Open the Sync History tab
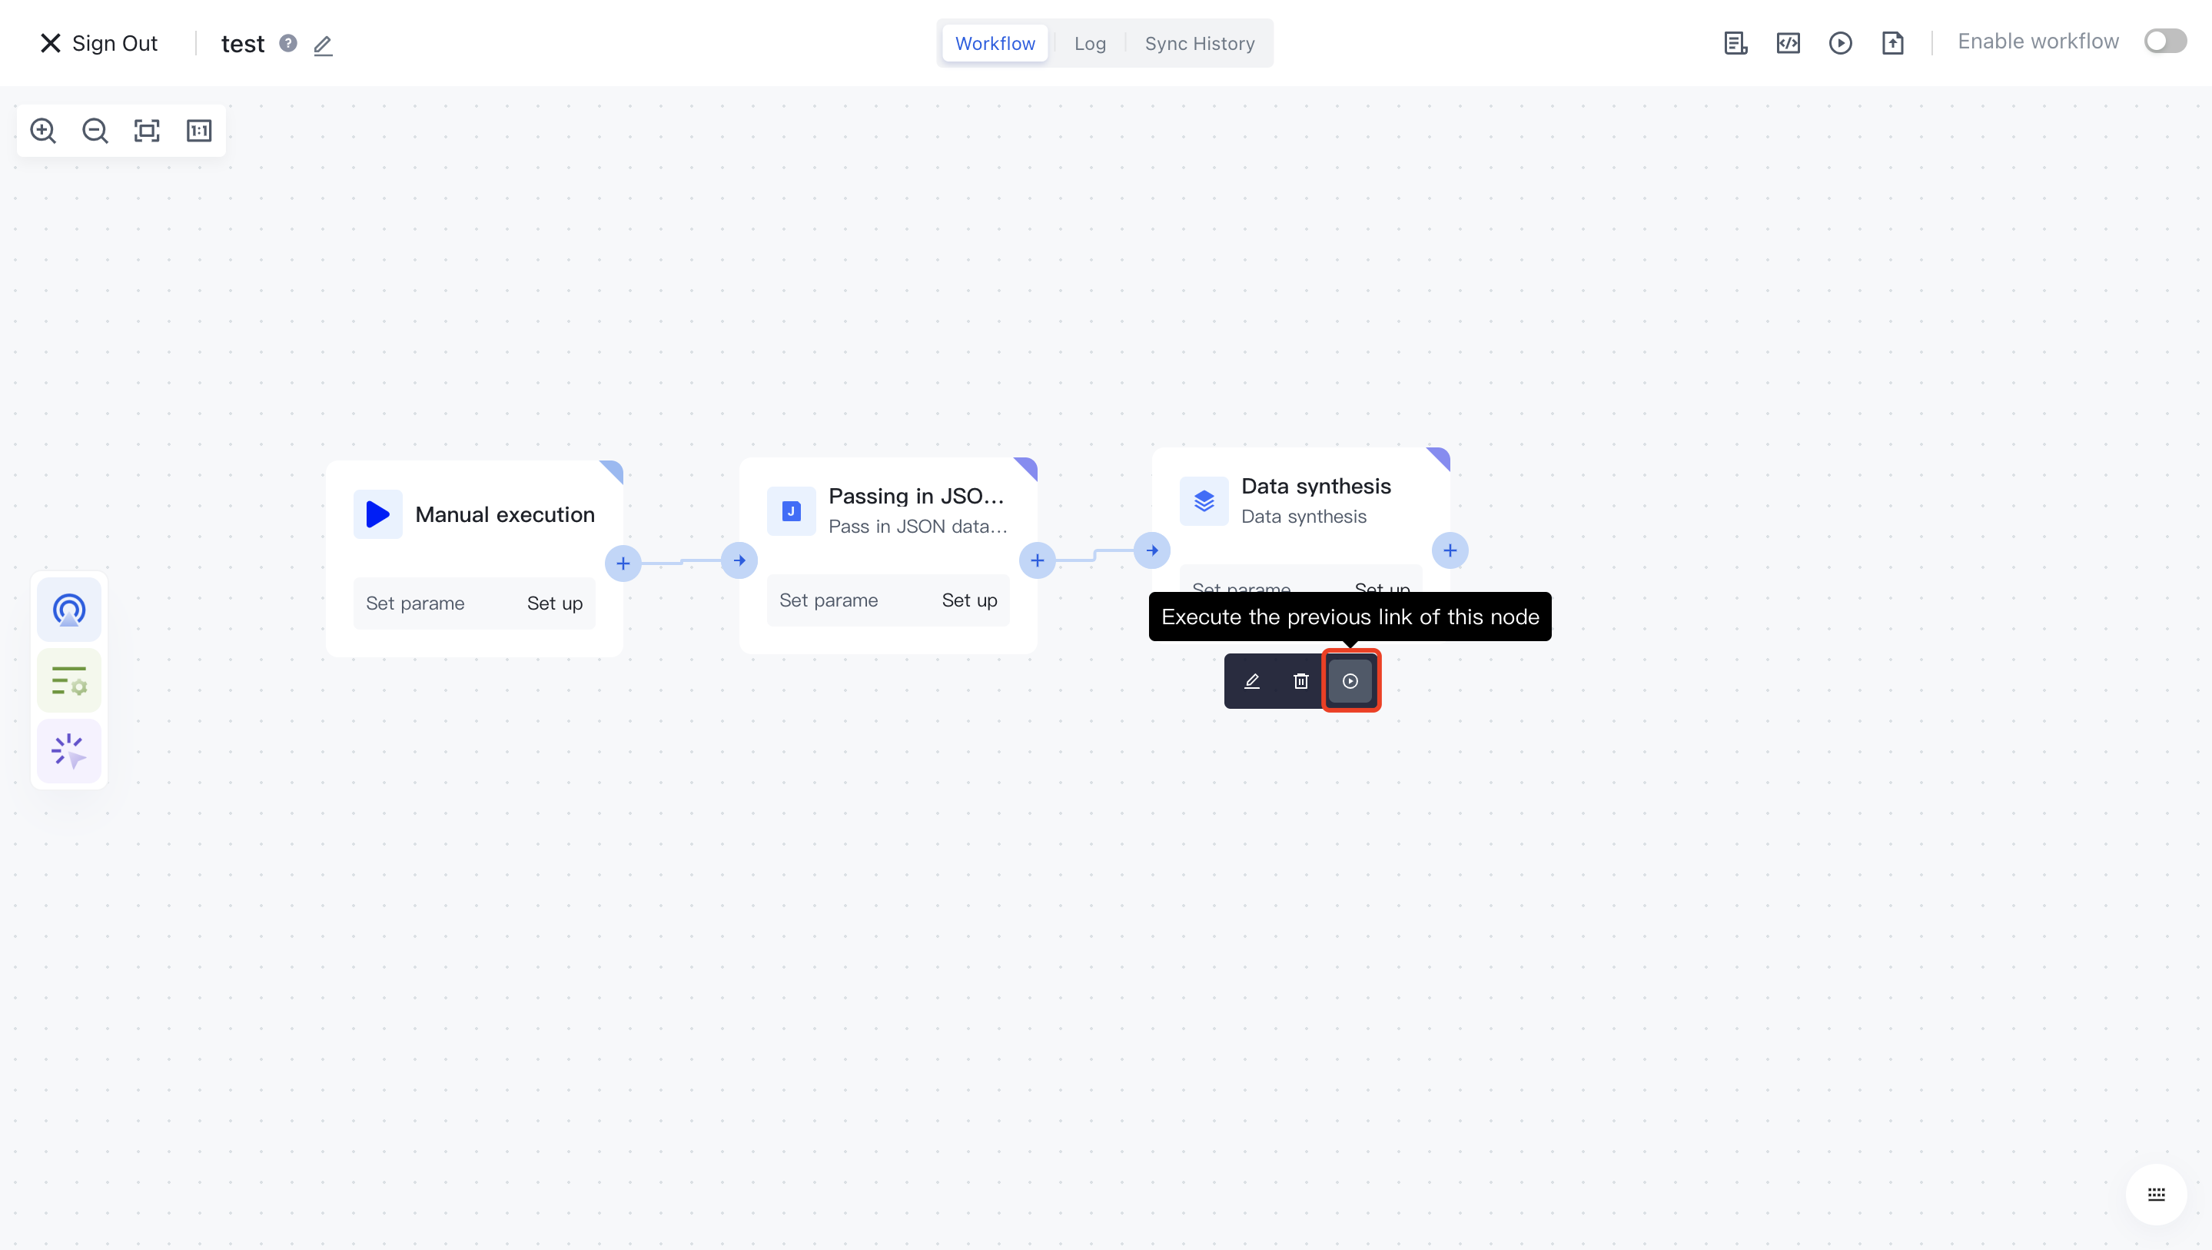This screenshot has width=2212, height=1250. [1199, 43]
